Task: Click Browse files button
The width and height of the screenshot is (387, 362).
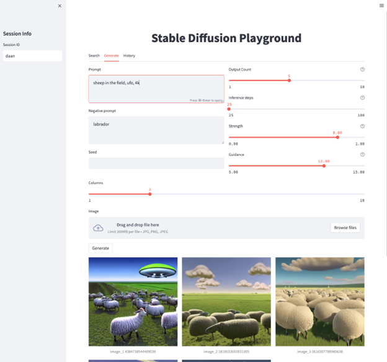Action: click(x=345, y=227)
